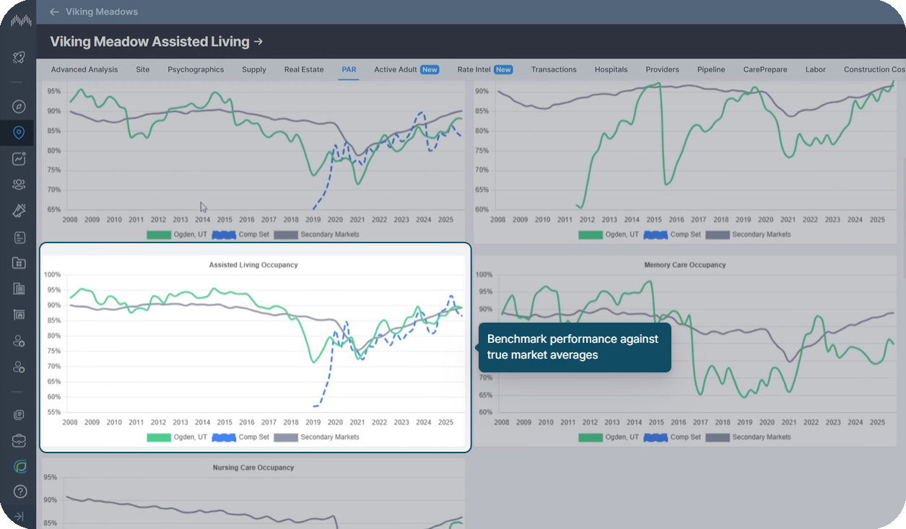Switch to the Psychographics tab
This screenshot has width=906, height=529.
(196, 70)
